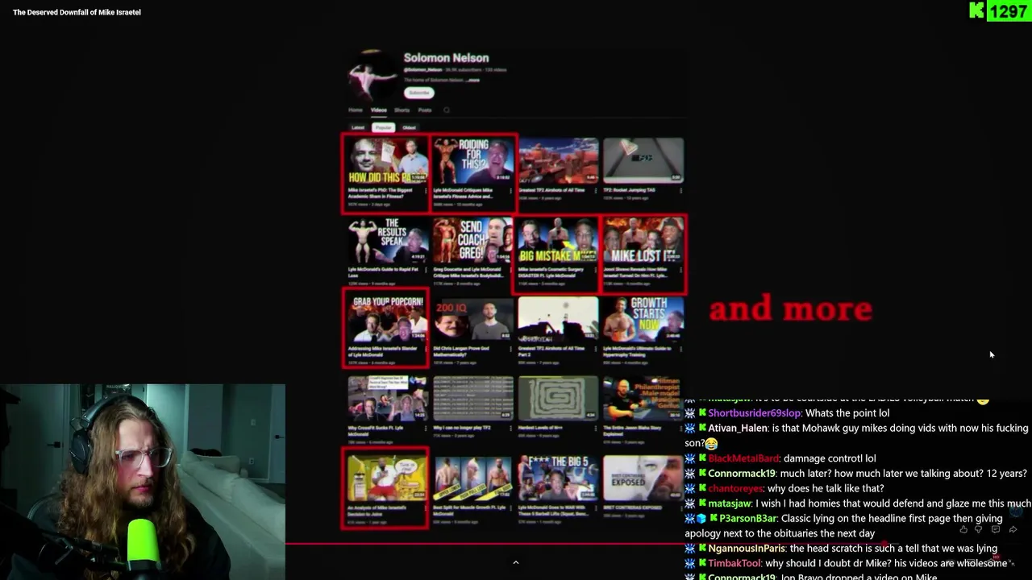Screen dimensions: 1032x580
Task: Open NgannousInParis's chat profile
Action: 746,549
